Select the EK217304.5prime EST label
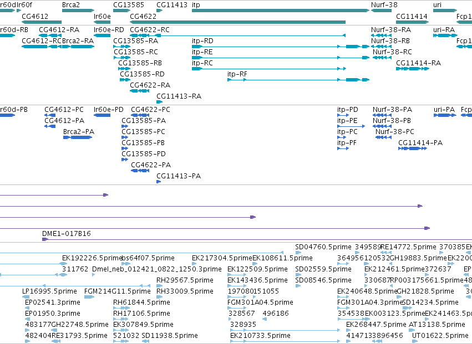The image size is (472, 344). click(x=222, y=258)
